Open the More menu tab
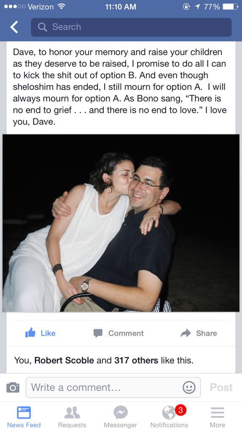This screenshot has width=242, height=430. pyautogui.click(x=217, y=416)
